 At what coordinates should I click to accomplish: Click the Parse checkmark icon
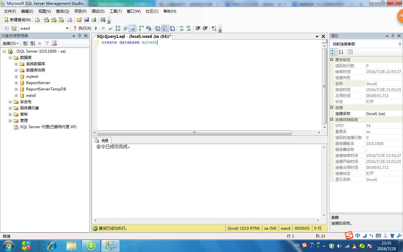tap(111, 28)
